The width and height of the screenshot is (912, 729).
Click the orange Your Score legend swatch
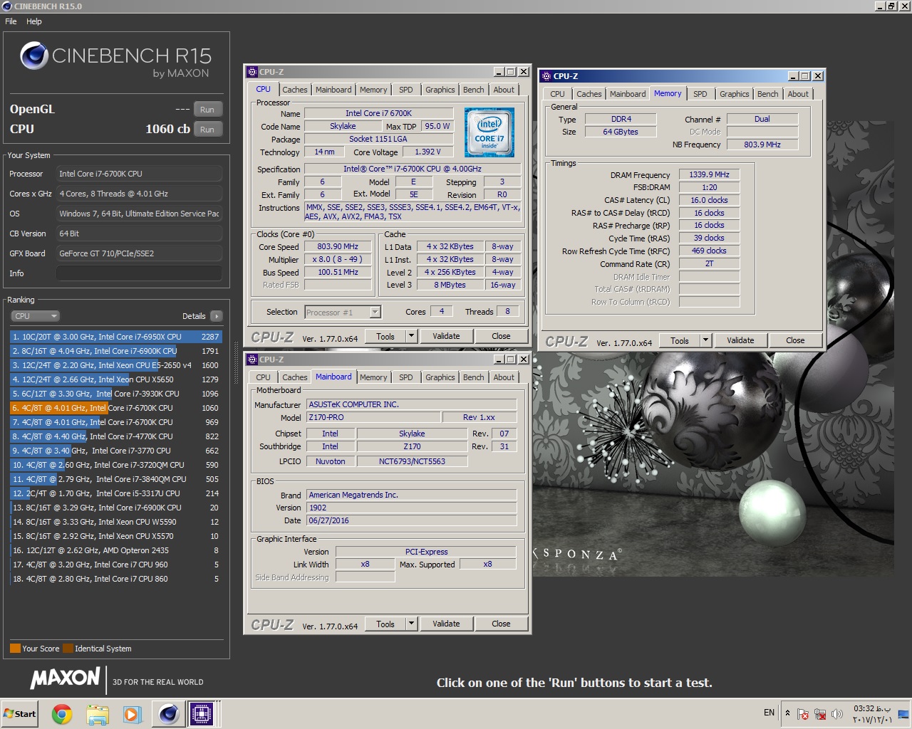[x=15, y=649]
